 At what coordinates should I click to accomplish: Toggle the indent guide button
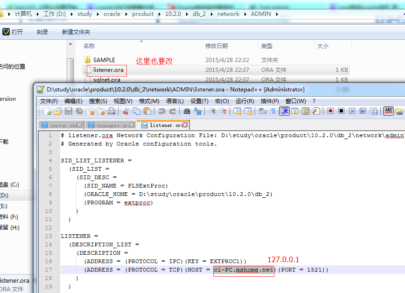pyautogui.click(x=284, y=111)
